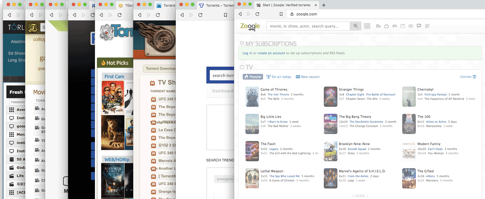The height and width of the screenshot is (199, 485).
Task: Click the avengers search trend tag
Action: (224, 179)
